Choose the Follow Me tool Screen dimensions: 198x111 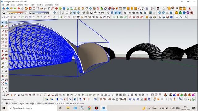[x=6, y=55]
